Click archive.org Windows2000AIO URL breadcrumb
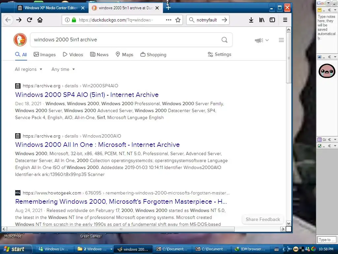338x254 pixels. (x=72, y=136)
